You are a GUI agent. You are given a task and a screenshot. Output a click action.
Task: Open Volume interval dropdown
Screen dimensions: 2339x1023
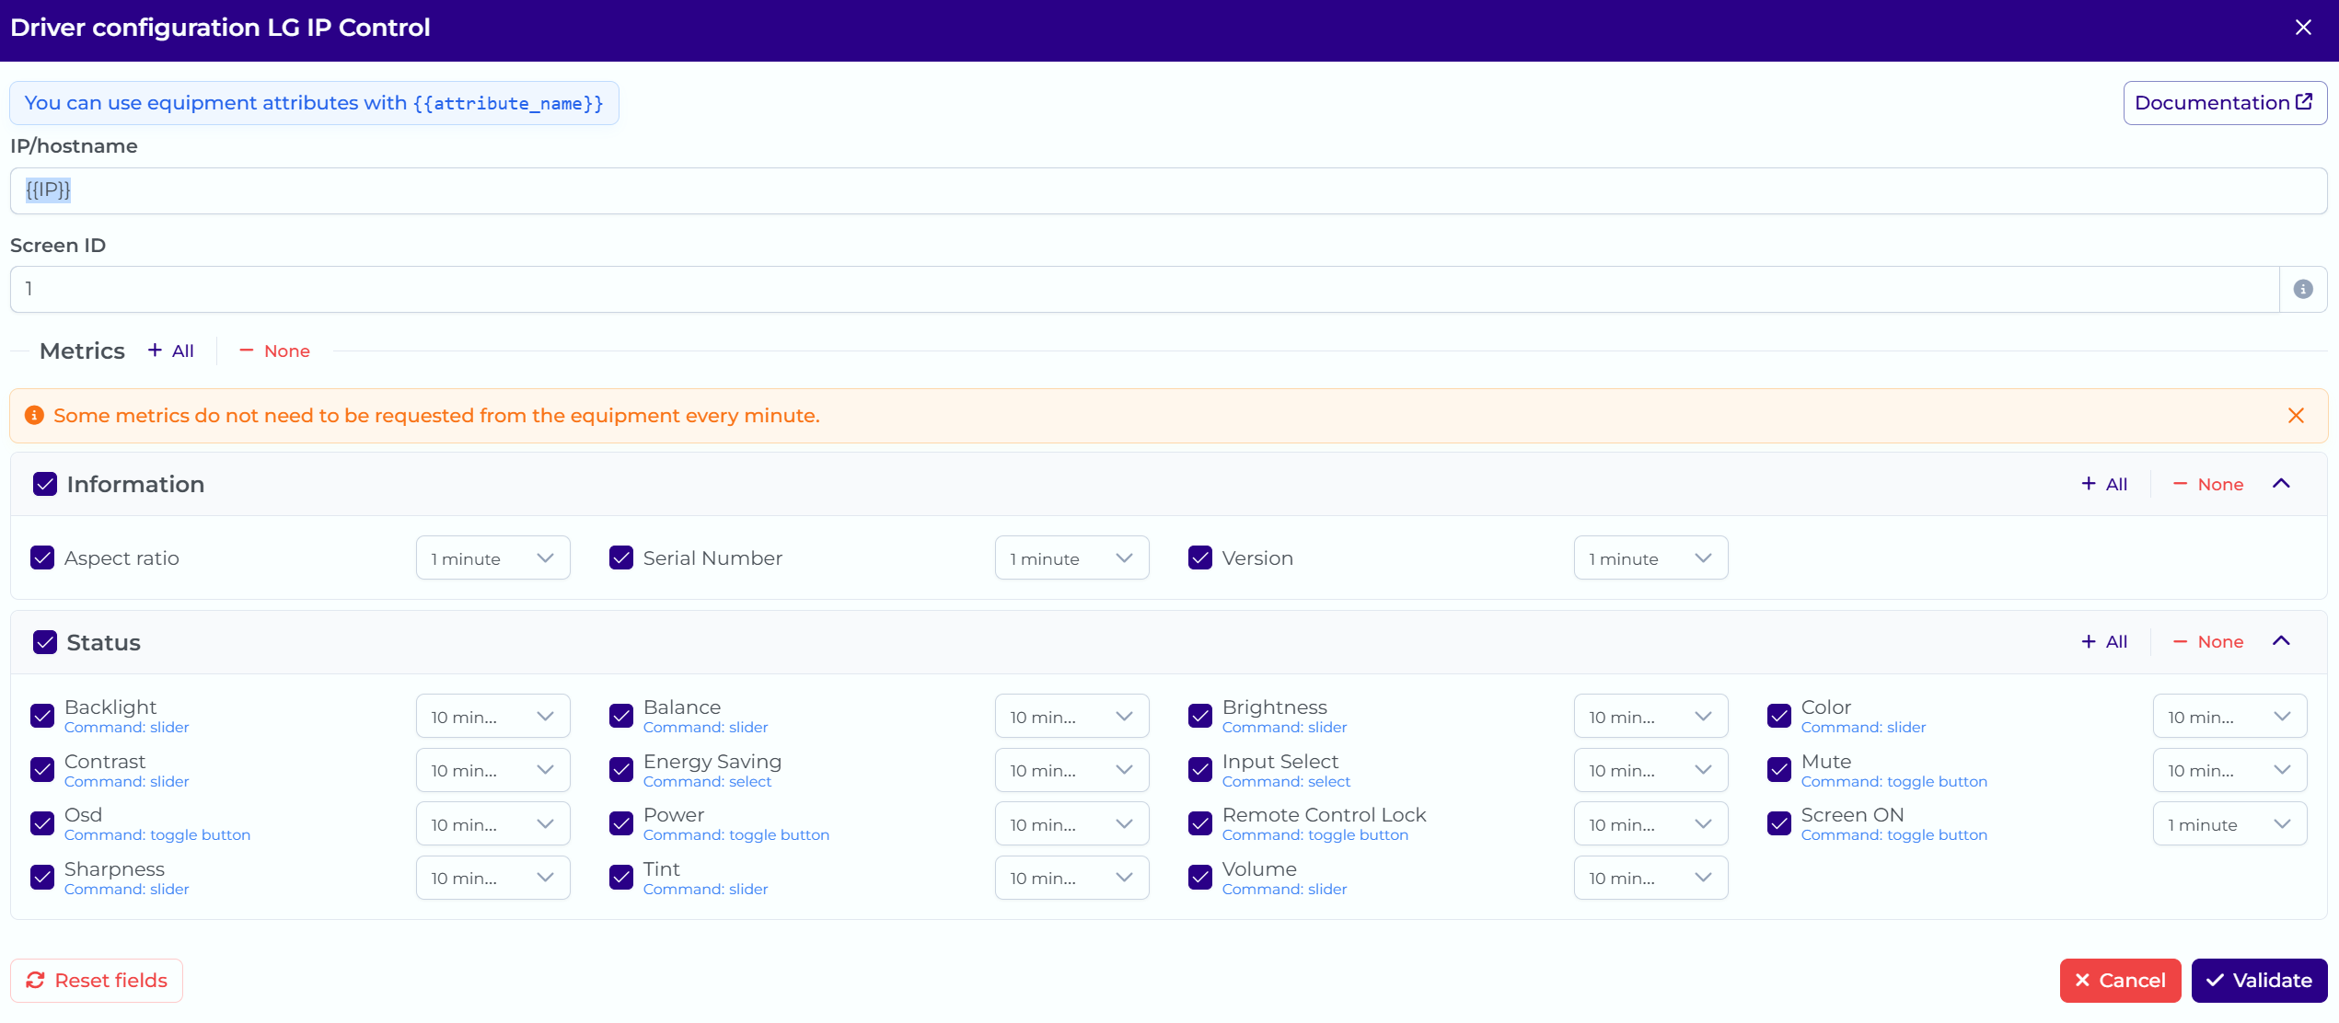(1650, 878)
